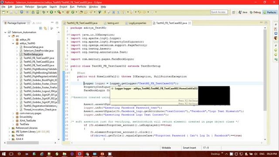Click the Search flashlight toolbar icon
The height and width of the screenshot is (157, 279).
pyautogui.click(x=91, y=12)
